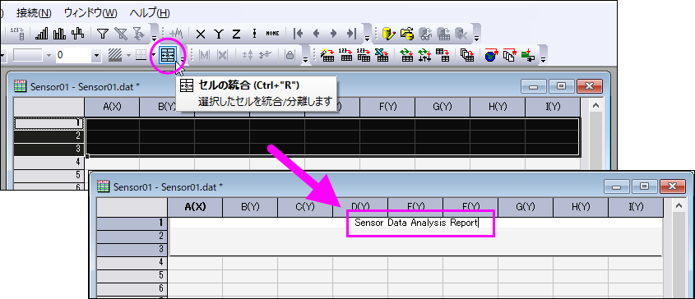Open the fill pattern dropdown arrow
The width and height of the screenshot is (695, 299).
pos(128,55)
